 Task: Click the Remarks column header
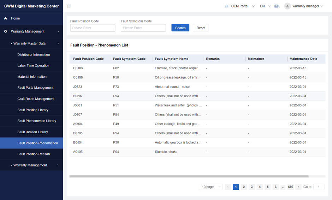213,59
